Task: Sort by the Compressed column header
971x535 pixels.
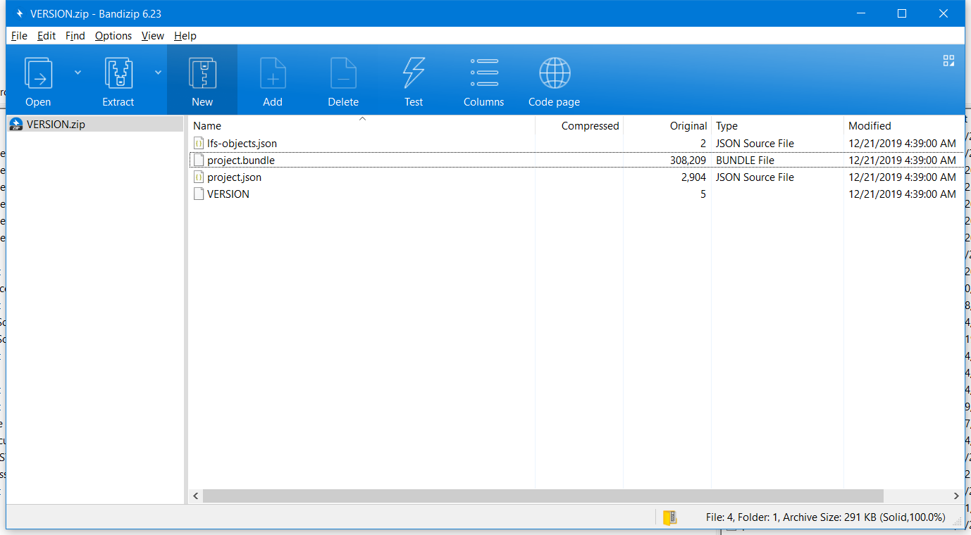Action: (579, 126)
